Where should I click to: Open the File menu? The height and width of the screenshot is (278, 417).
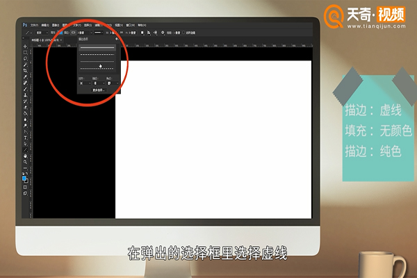34,25
